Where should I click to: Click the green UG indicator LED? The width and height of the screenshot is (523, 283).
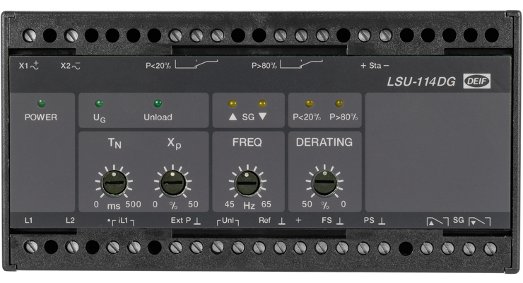click(99, 103)
